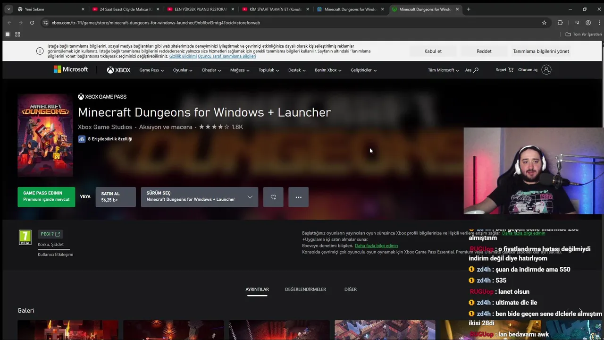Image resolution: width=604 pixels, height=340 pixels.
Task: Click the PEGI 7 external link
Action: [50, 234]
